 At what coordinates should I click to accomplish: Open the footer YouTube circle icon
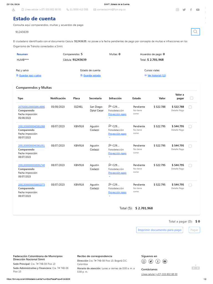(165, 261)
